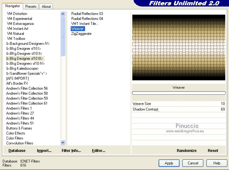Open the Editor... dialog
The image size is (229, 170).
coord(99,150)
